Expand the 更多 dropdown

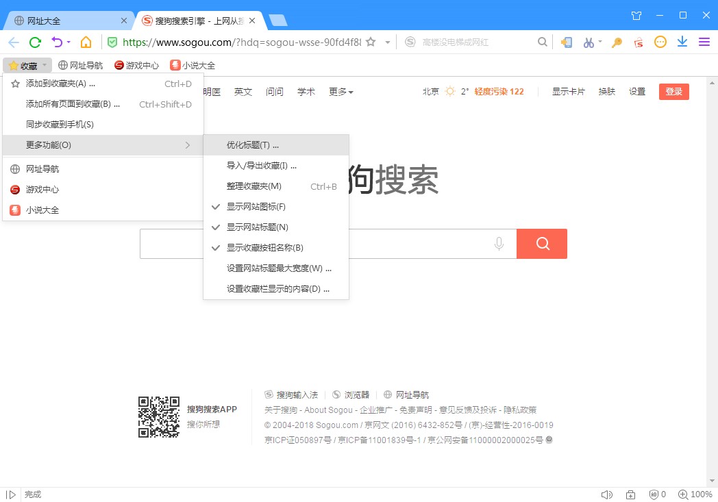(x=341, y=92)
